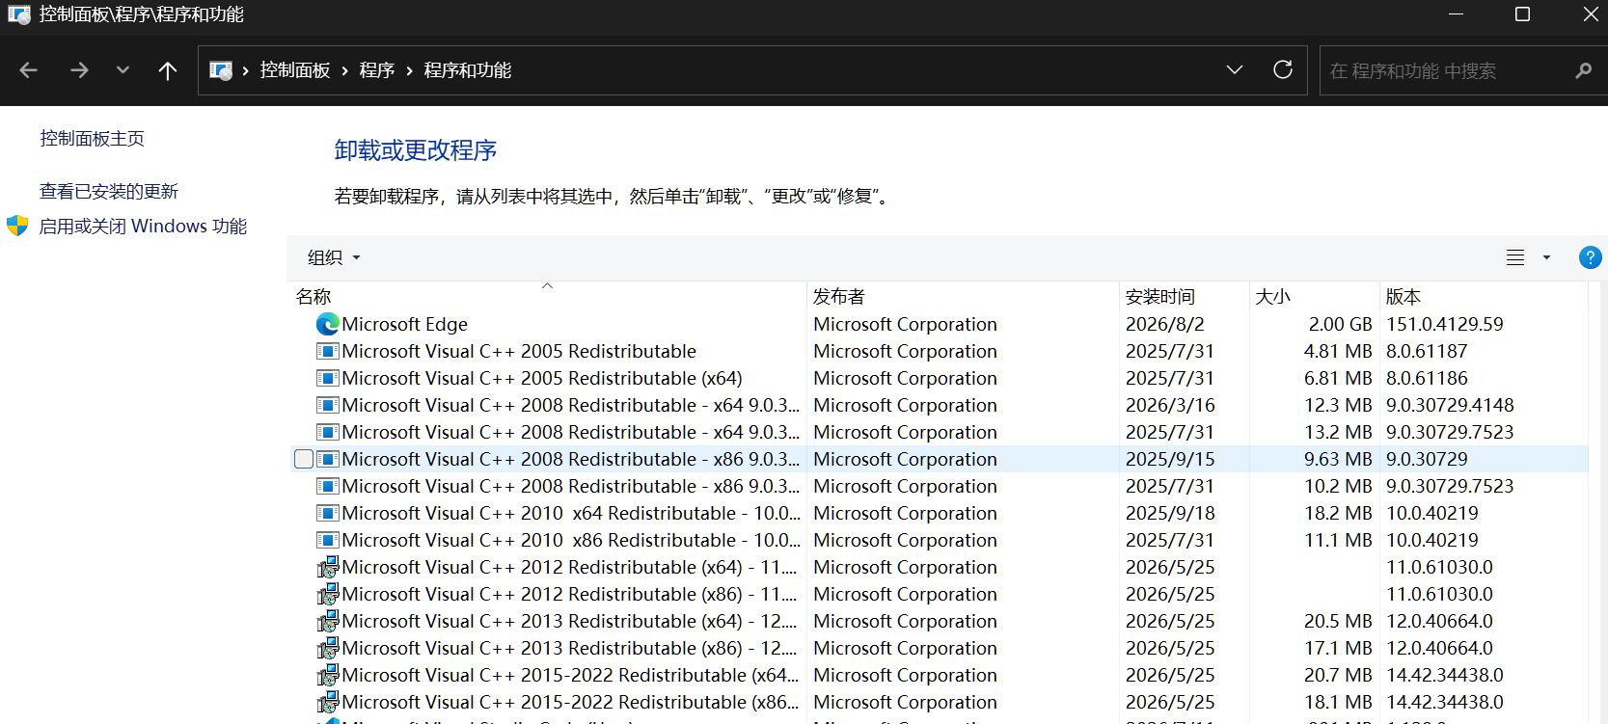Open 查看已安装的更新 link
The width and height of the screenshot is (1608, 724).
pyautogui.click(x=109, y=192)
